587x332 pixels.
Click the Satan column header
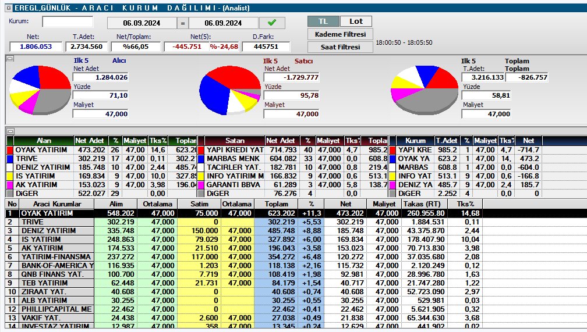[235, 141]
